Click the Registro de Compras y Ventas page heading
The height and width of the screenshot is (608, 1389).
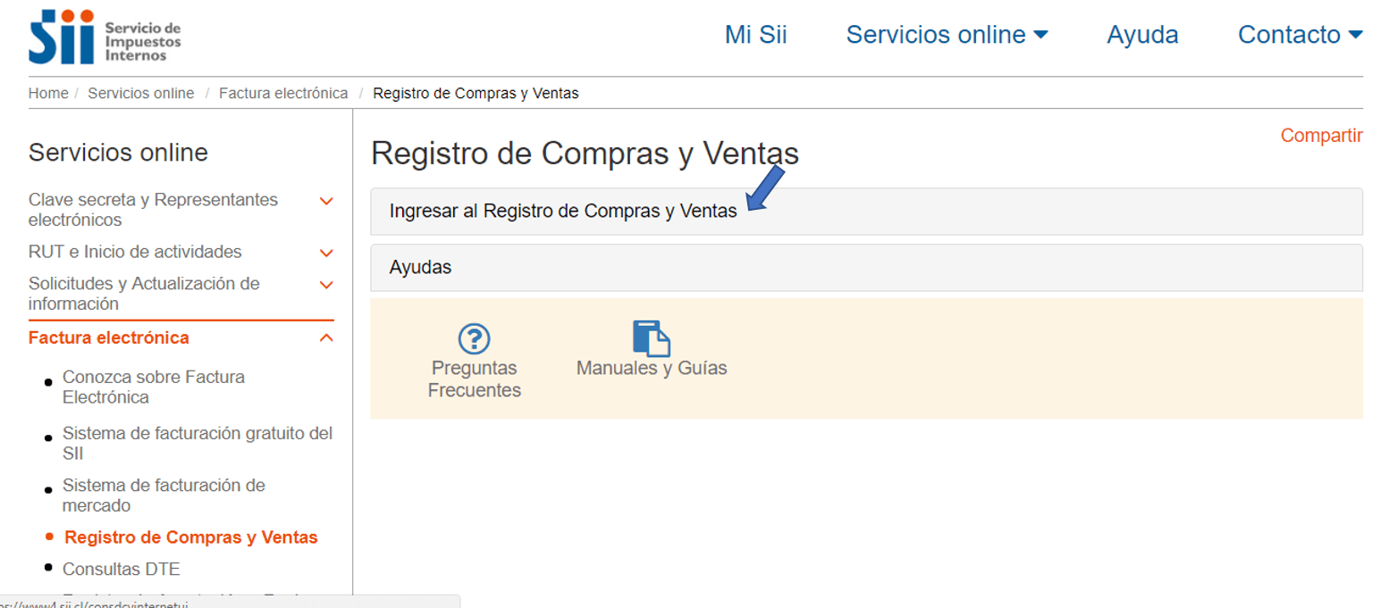point(585,154)
